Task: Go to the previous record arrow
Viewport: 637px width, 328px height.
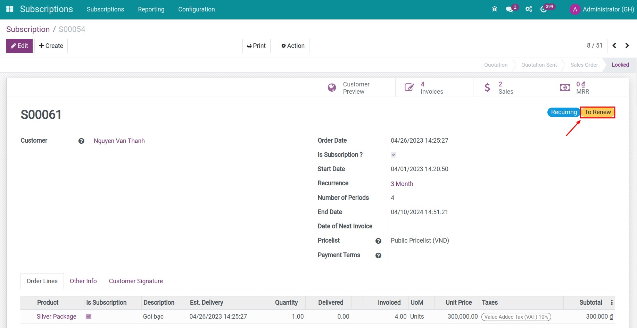Action: tap(614, 46)
